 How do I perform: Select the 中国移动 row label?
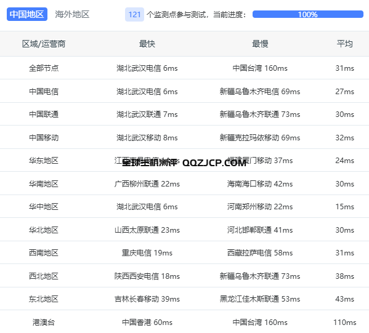pos(44,138)
